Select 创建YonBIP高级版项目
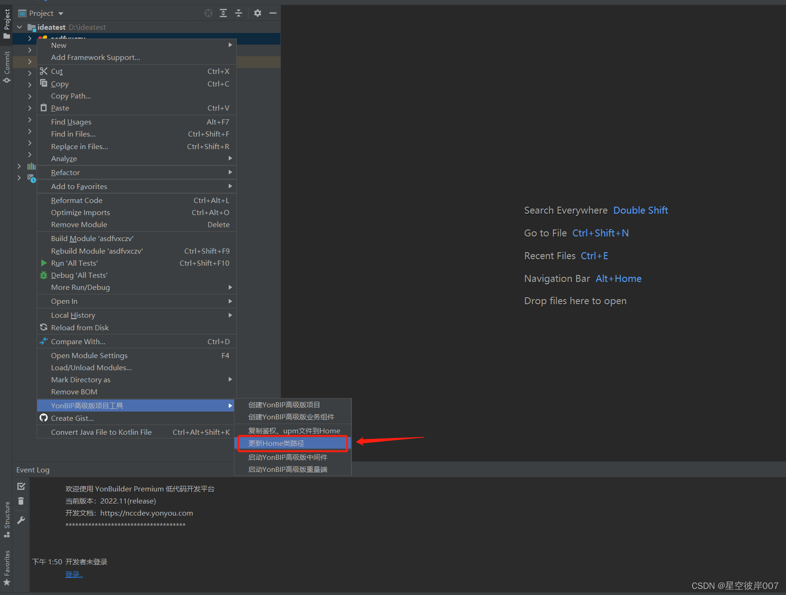Image resolution: width=786 pixels, height=595 pixels. pos(293,405)
